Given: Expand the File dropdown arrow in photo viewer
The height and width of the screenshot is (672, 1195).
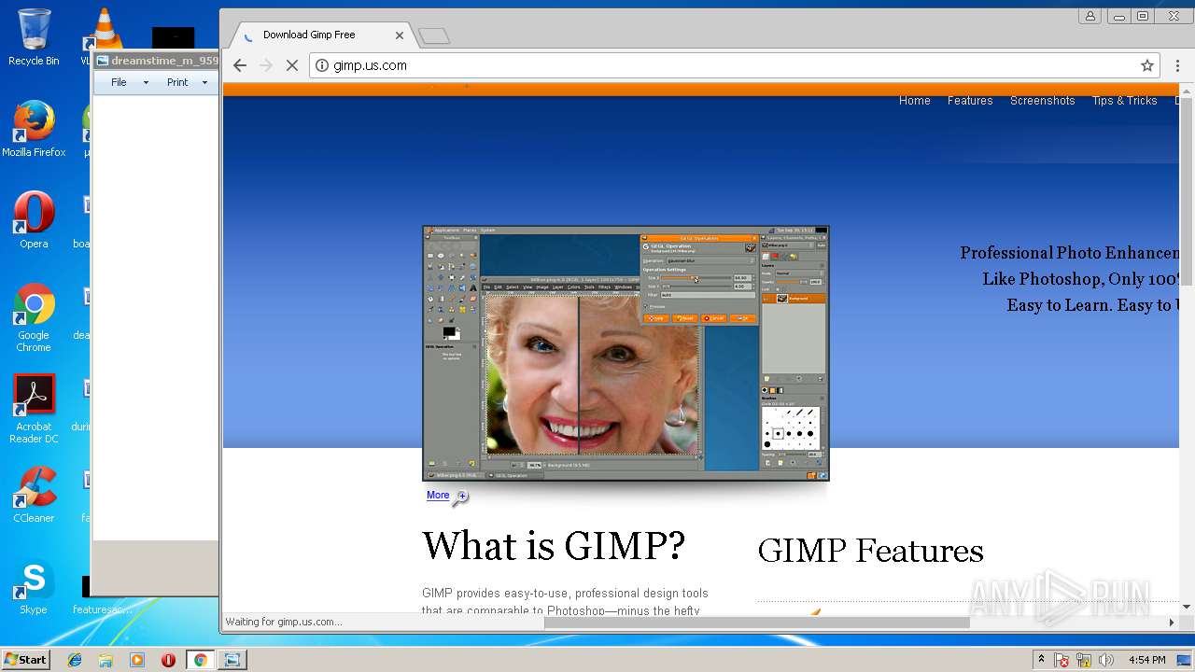Looking at the screenshot, I should [146, 82].
